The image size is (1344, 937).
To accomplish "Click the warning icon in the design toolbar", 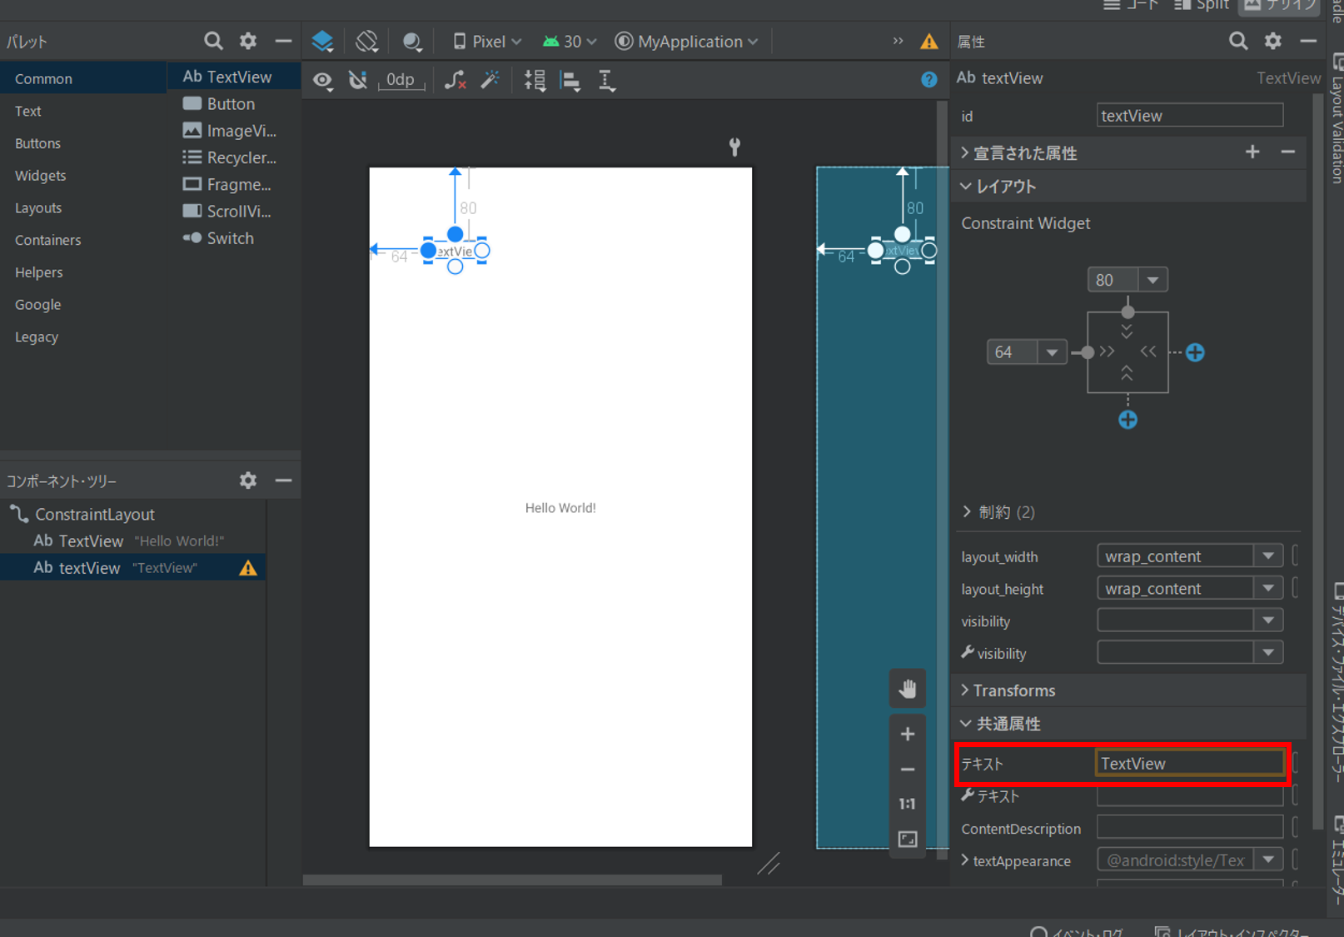I will click(x=928, y=41).
